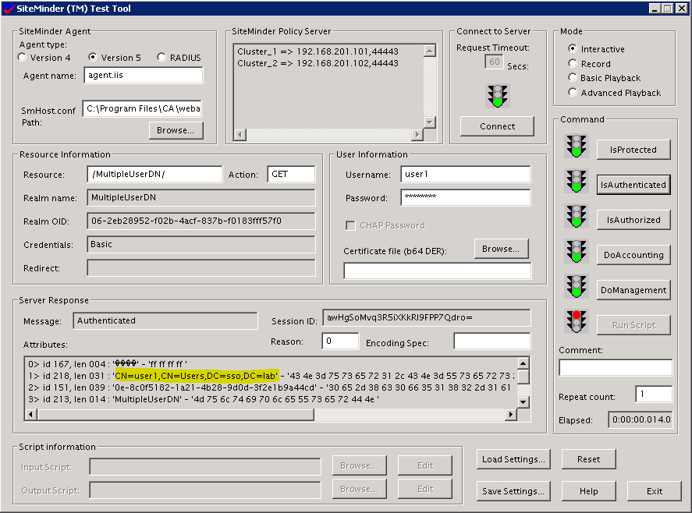692x513 pixels.
Task: Select attribute row with id 213 MultipleUserDN
Action: point(204,399)
